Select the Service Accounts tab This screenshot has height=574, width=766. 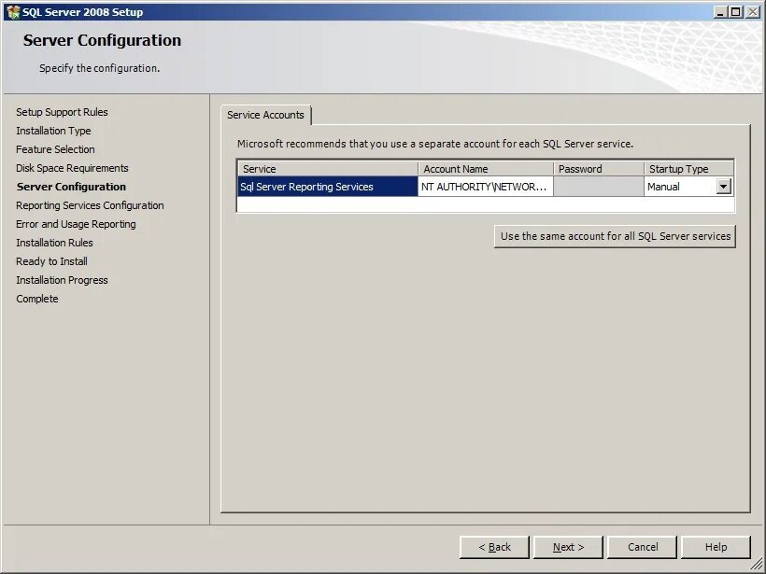(x=265, y=115)
